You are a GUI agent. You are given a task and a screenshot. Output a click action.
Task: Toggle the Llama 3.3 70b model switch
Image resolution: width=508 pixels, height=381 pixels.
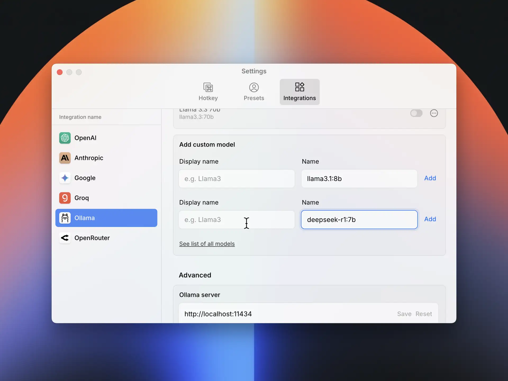pos(416,113)
